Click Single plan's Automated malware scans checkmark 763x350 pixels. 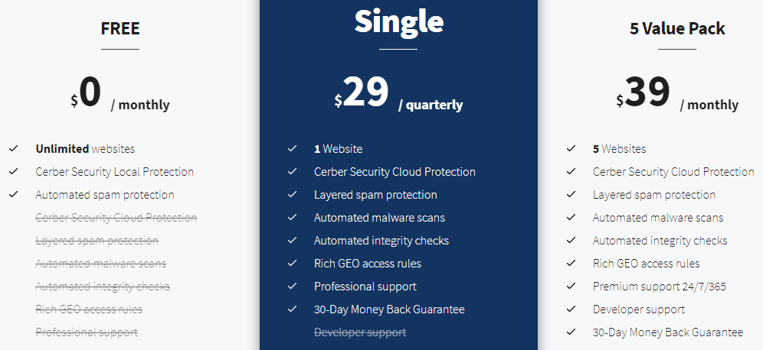coord(292,218)
